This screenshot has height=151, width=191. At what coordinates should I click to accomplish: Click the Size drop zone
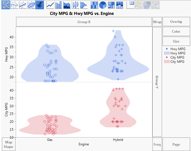click(x=176, y=41)
